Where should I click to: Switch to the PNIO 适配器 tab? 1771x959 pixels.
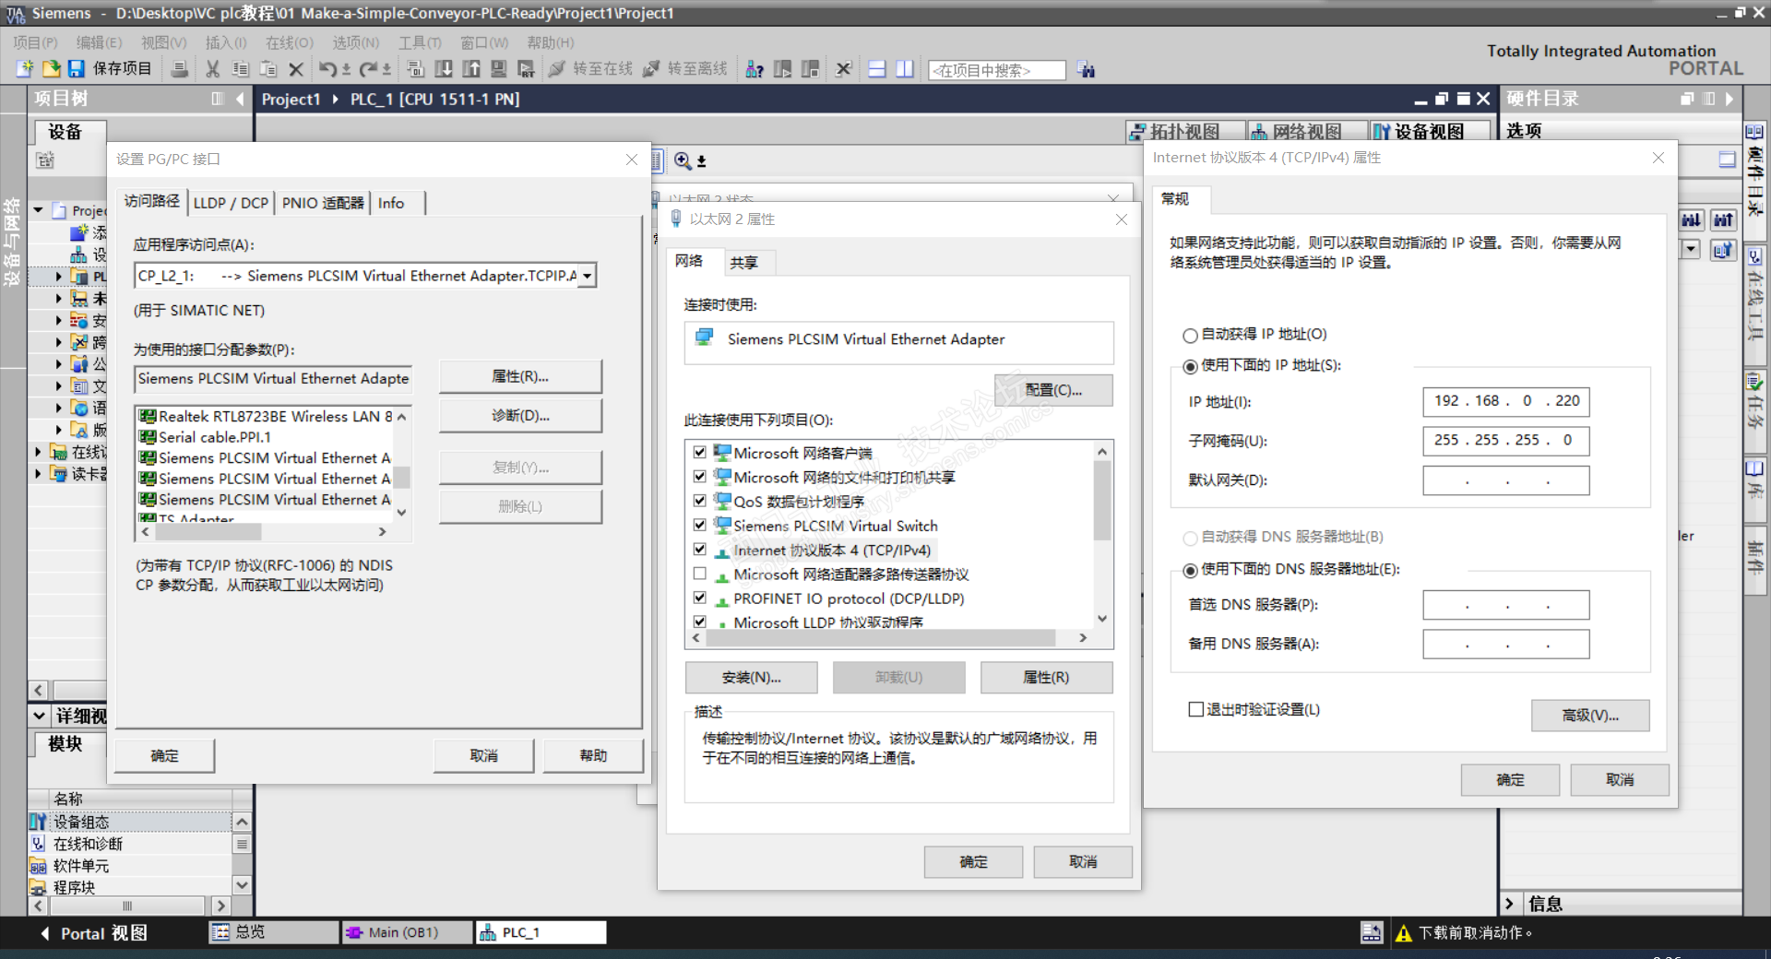pyautogui.click(x=323, y=203)
